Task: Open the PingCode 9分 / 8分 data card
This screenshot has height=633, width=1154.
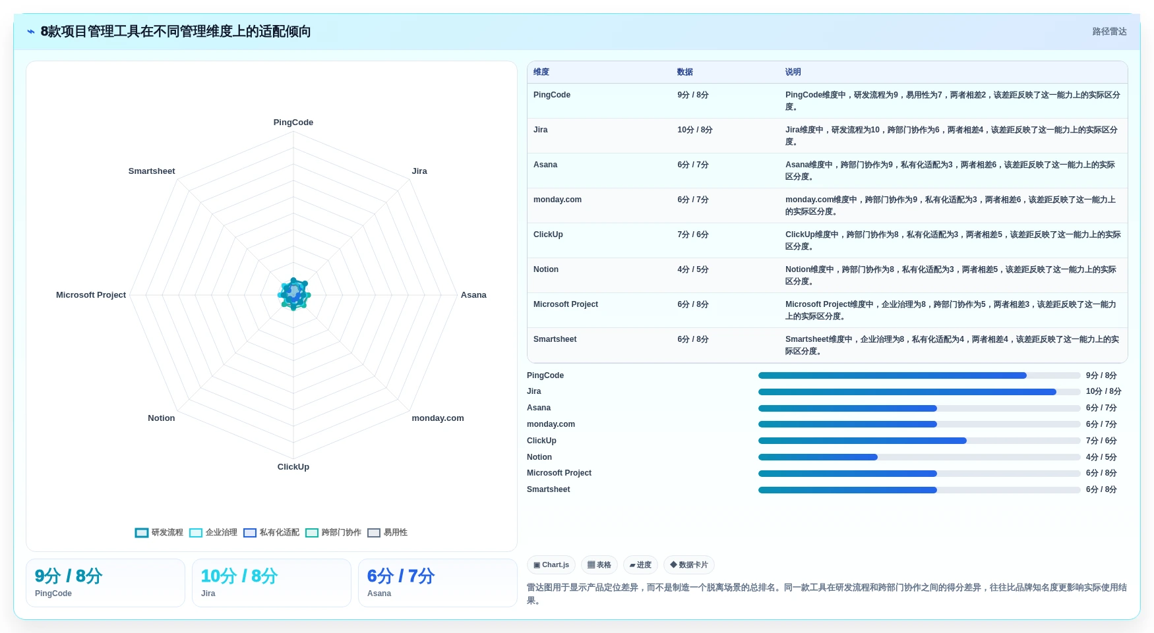Action: coord(106,583)
